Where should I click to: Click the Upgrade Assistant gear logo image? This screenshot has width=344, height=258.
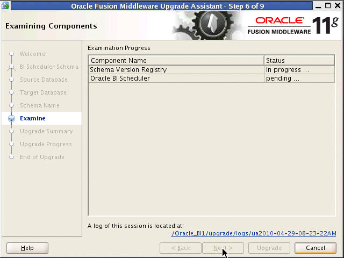point(209,25)
